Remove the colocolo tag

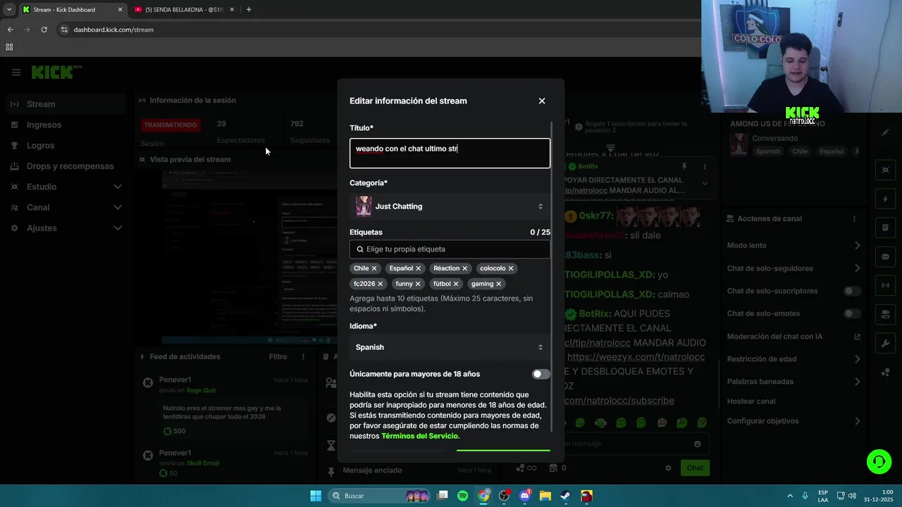[511, 268]
